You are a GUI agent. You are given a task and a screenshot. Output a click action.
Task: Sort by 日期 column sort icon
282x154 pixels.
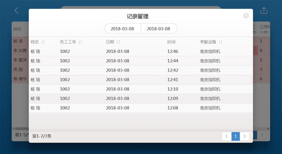coord(118,42)
